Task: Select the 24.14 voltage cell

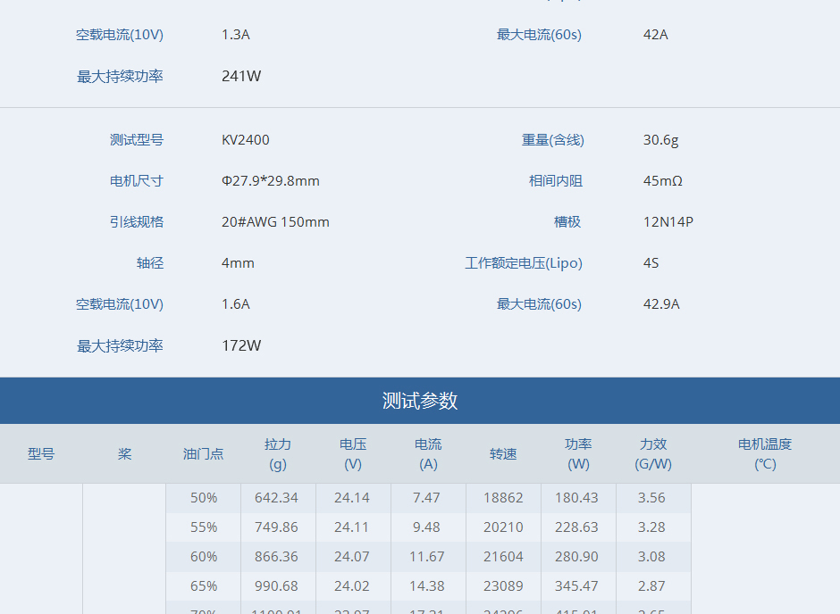Action: (x=352, y=498)
